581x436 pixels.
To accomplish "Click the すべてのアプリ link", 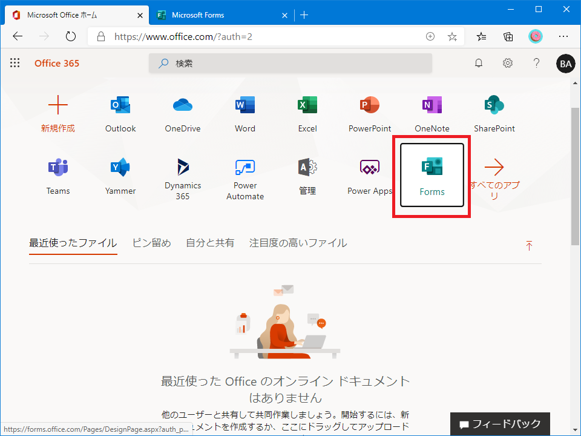I will [494, 179].
